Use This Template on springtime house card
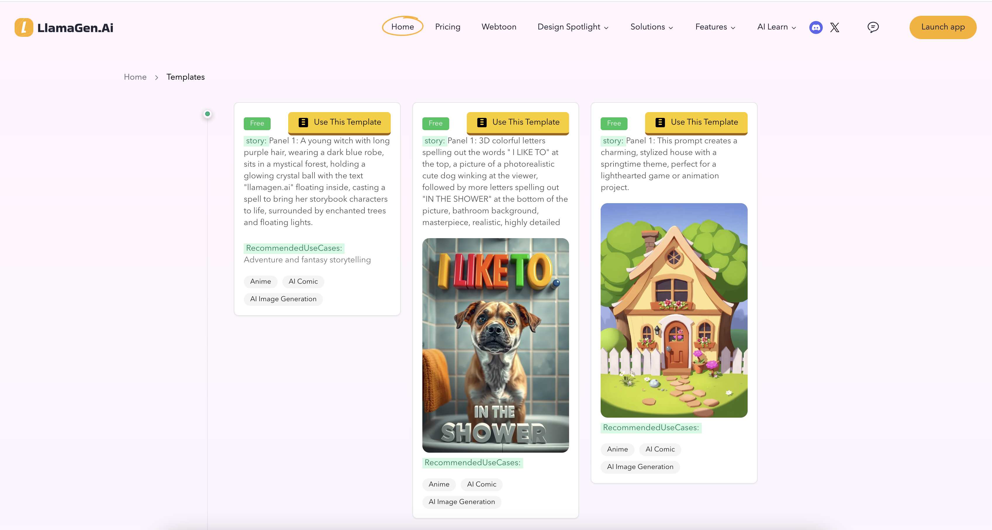The width and height of the screenshot is (992, 530). [696, 122]
